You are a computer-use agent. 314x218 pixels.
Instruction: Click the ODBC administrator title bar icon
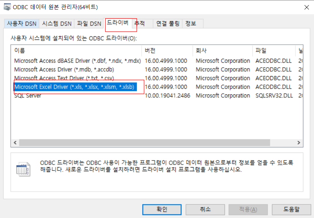coord(7,7)
